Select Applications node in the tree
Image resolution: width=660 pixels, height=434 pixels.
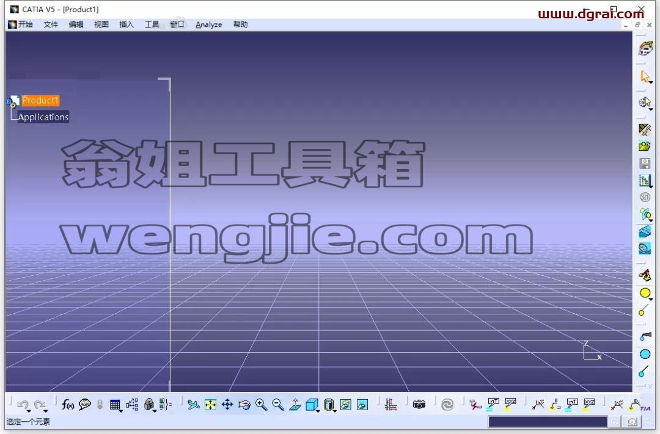(x=43, y=117)
